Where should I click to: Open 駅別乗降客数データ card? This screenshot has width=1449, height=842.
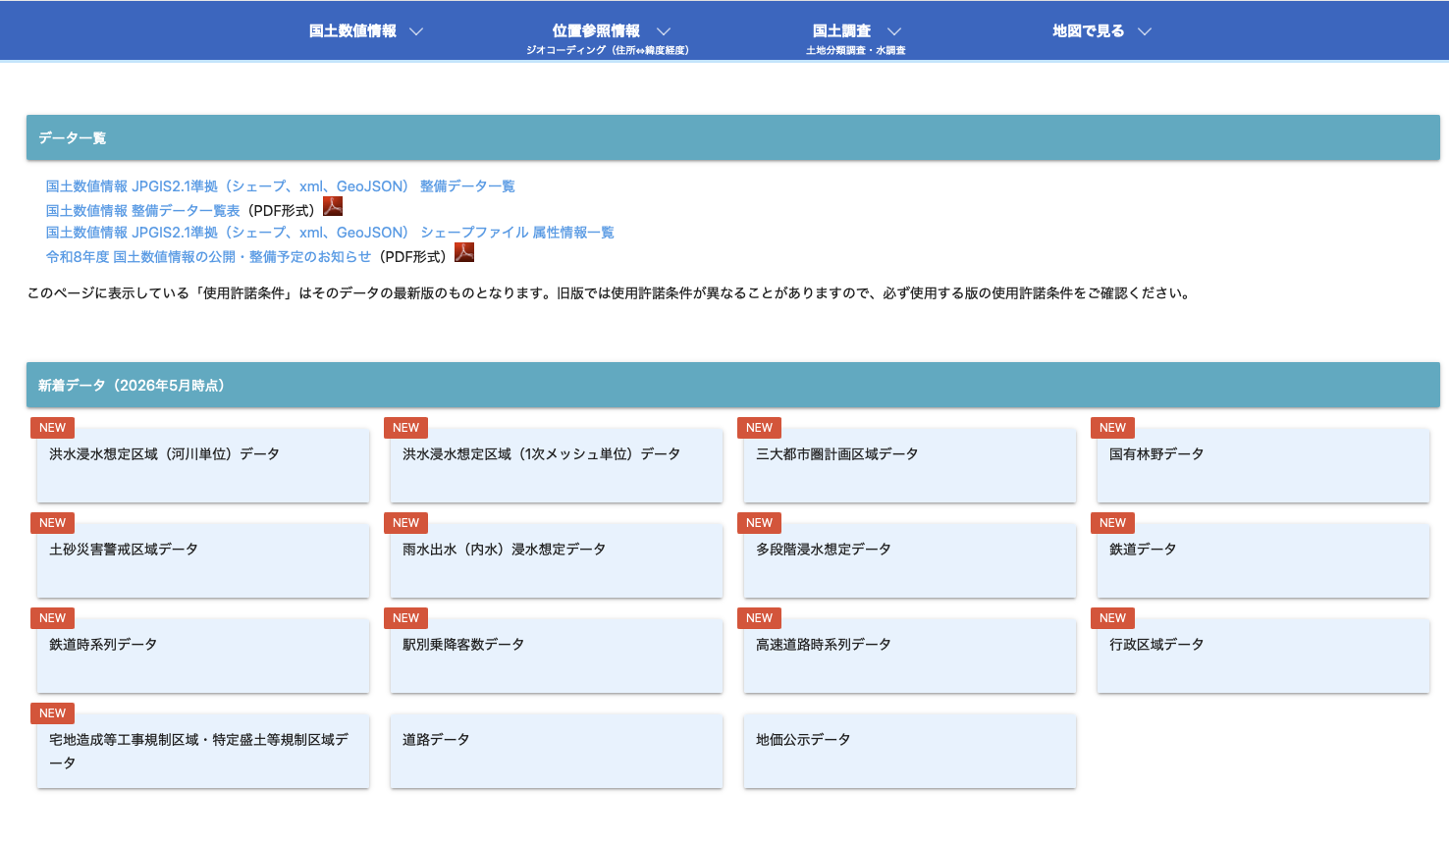pyautogui.click(x=557, y=657)
